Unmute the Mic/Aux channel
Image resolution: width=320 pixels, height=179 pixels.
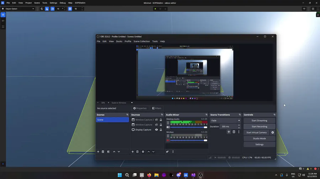(x=168, y=140)
